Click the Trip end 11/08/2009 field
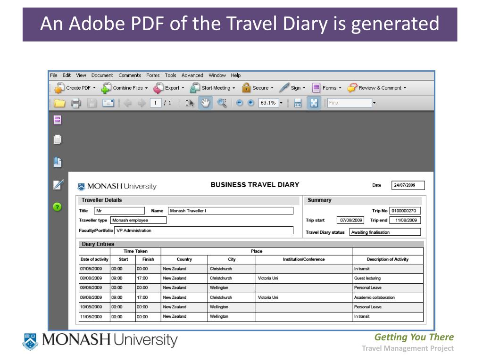483x362 pixels. point(405,221)
